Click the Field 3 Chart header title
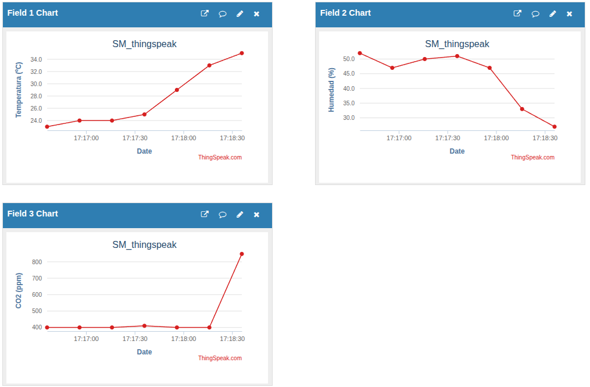The width and height of the screenshot is (590, 387). click(33, 214)
